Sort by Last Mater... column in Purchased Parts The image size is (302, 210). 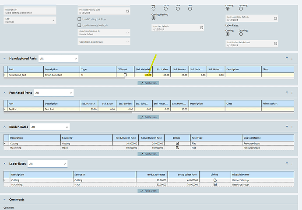179,103
